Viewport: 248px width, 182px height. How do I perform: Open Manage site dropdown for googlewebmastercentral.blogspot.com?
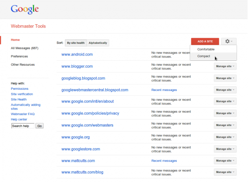click(225, 90)
